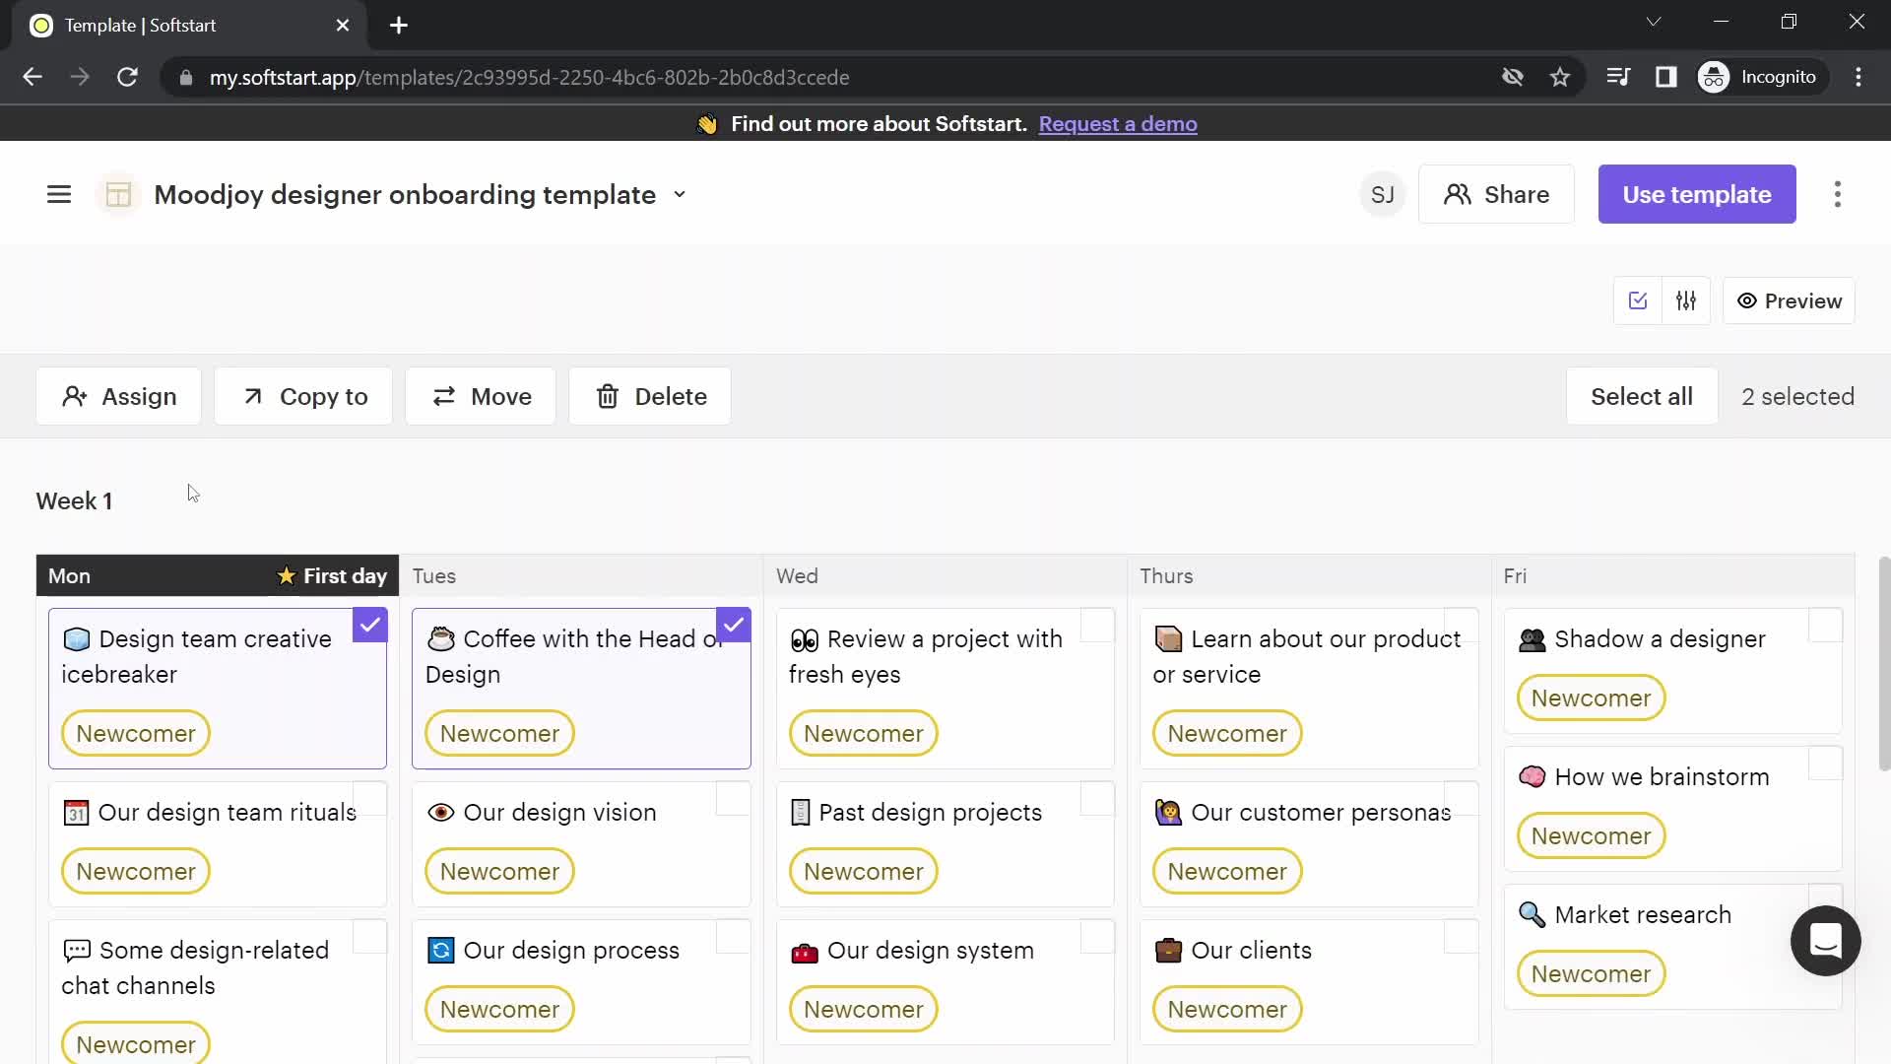
Task: Select the Thurs column header
Action: click(x=1309, y=575)
